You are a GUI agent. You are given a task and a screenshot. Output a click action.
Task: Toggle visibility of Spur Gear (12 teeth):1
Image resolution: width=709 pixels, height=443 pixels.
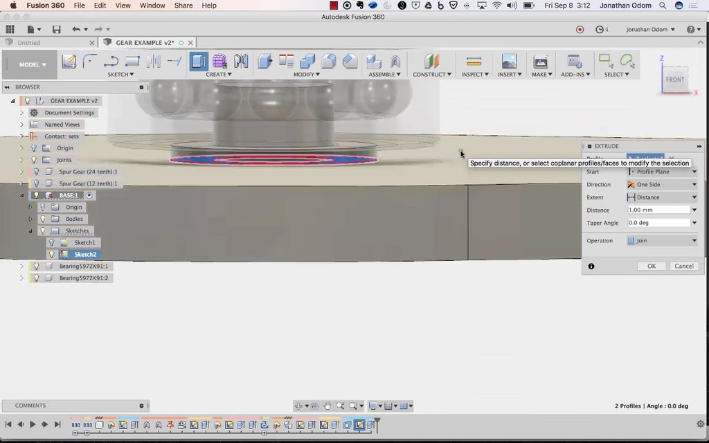coord(37,183)
